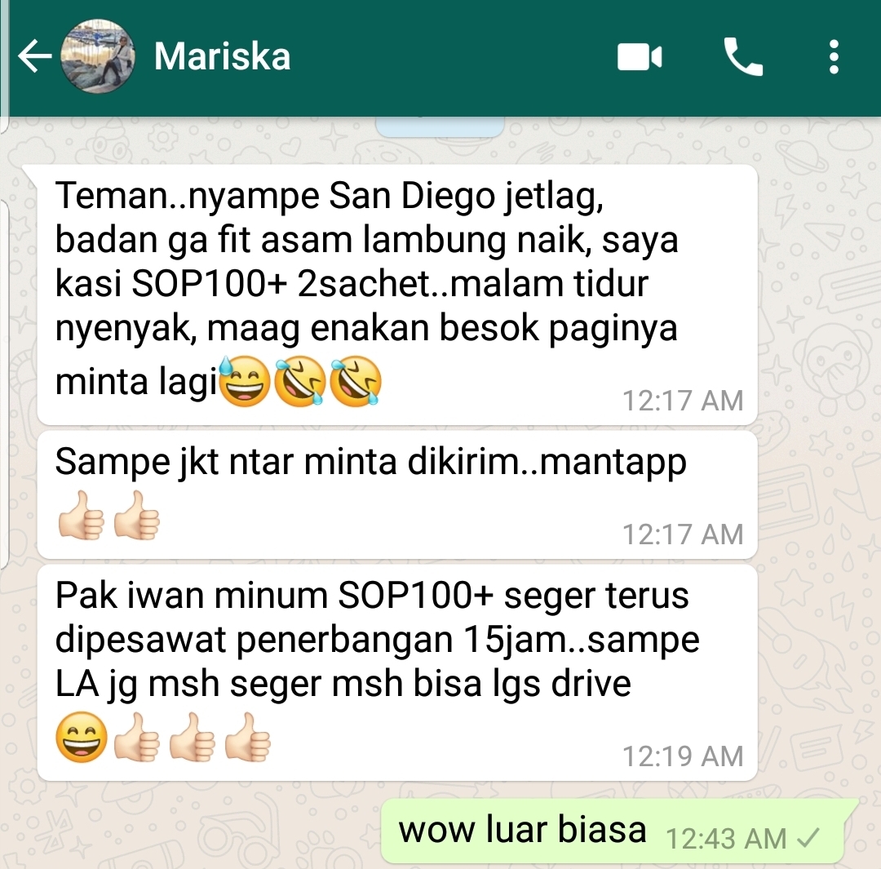Screen dimensions: 881x869
Task: Tap the sweat-smile emoji after 'minta lagi'
Action: [245, 381]
